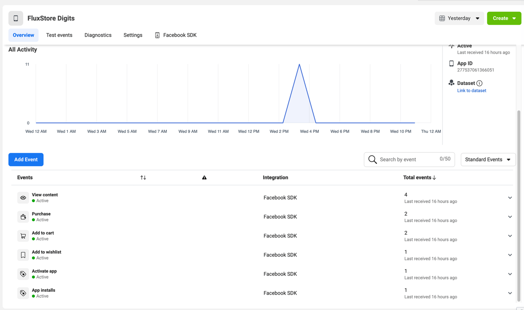The width and height of the screenshot is (524, 310).
Task: Click the Add to cart icon
Action: (23, 236)
